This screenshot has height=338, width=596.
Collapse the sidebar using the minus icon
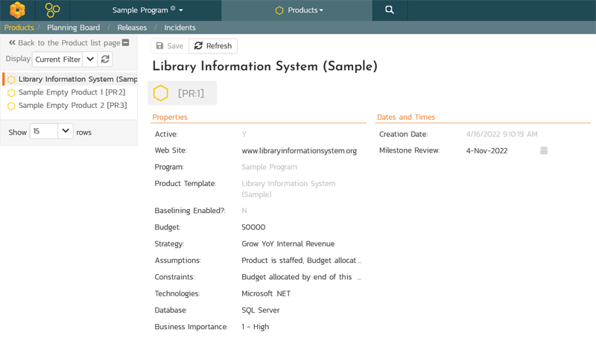126,42
